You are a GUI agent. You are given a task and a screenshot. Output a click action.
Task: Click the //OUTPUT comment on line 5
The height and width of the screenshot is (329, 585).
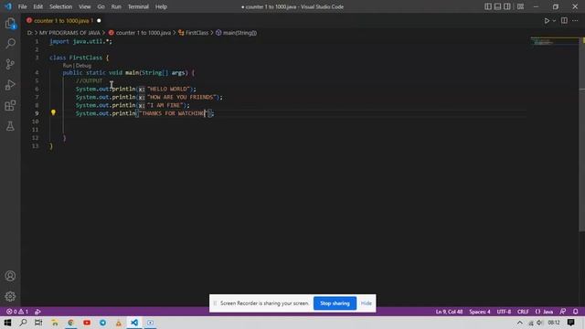pyautogui.click(x=89, y=81)
